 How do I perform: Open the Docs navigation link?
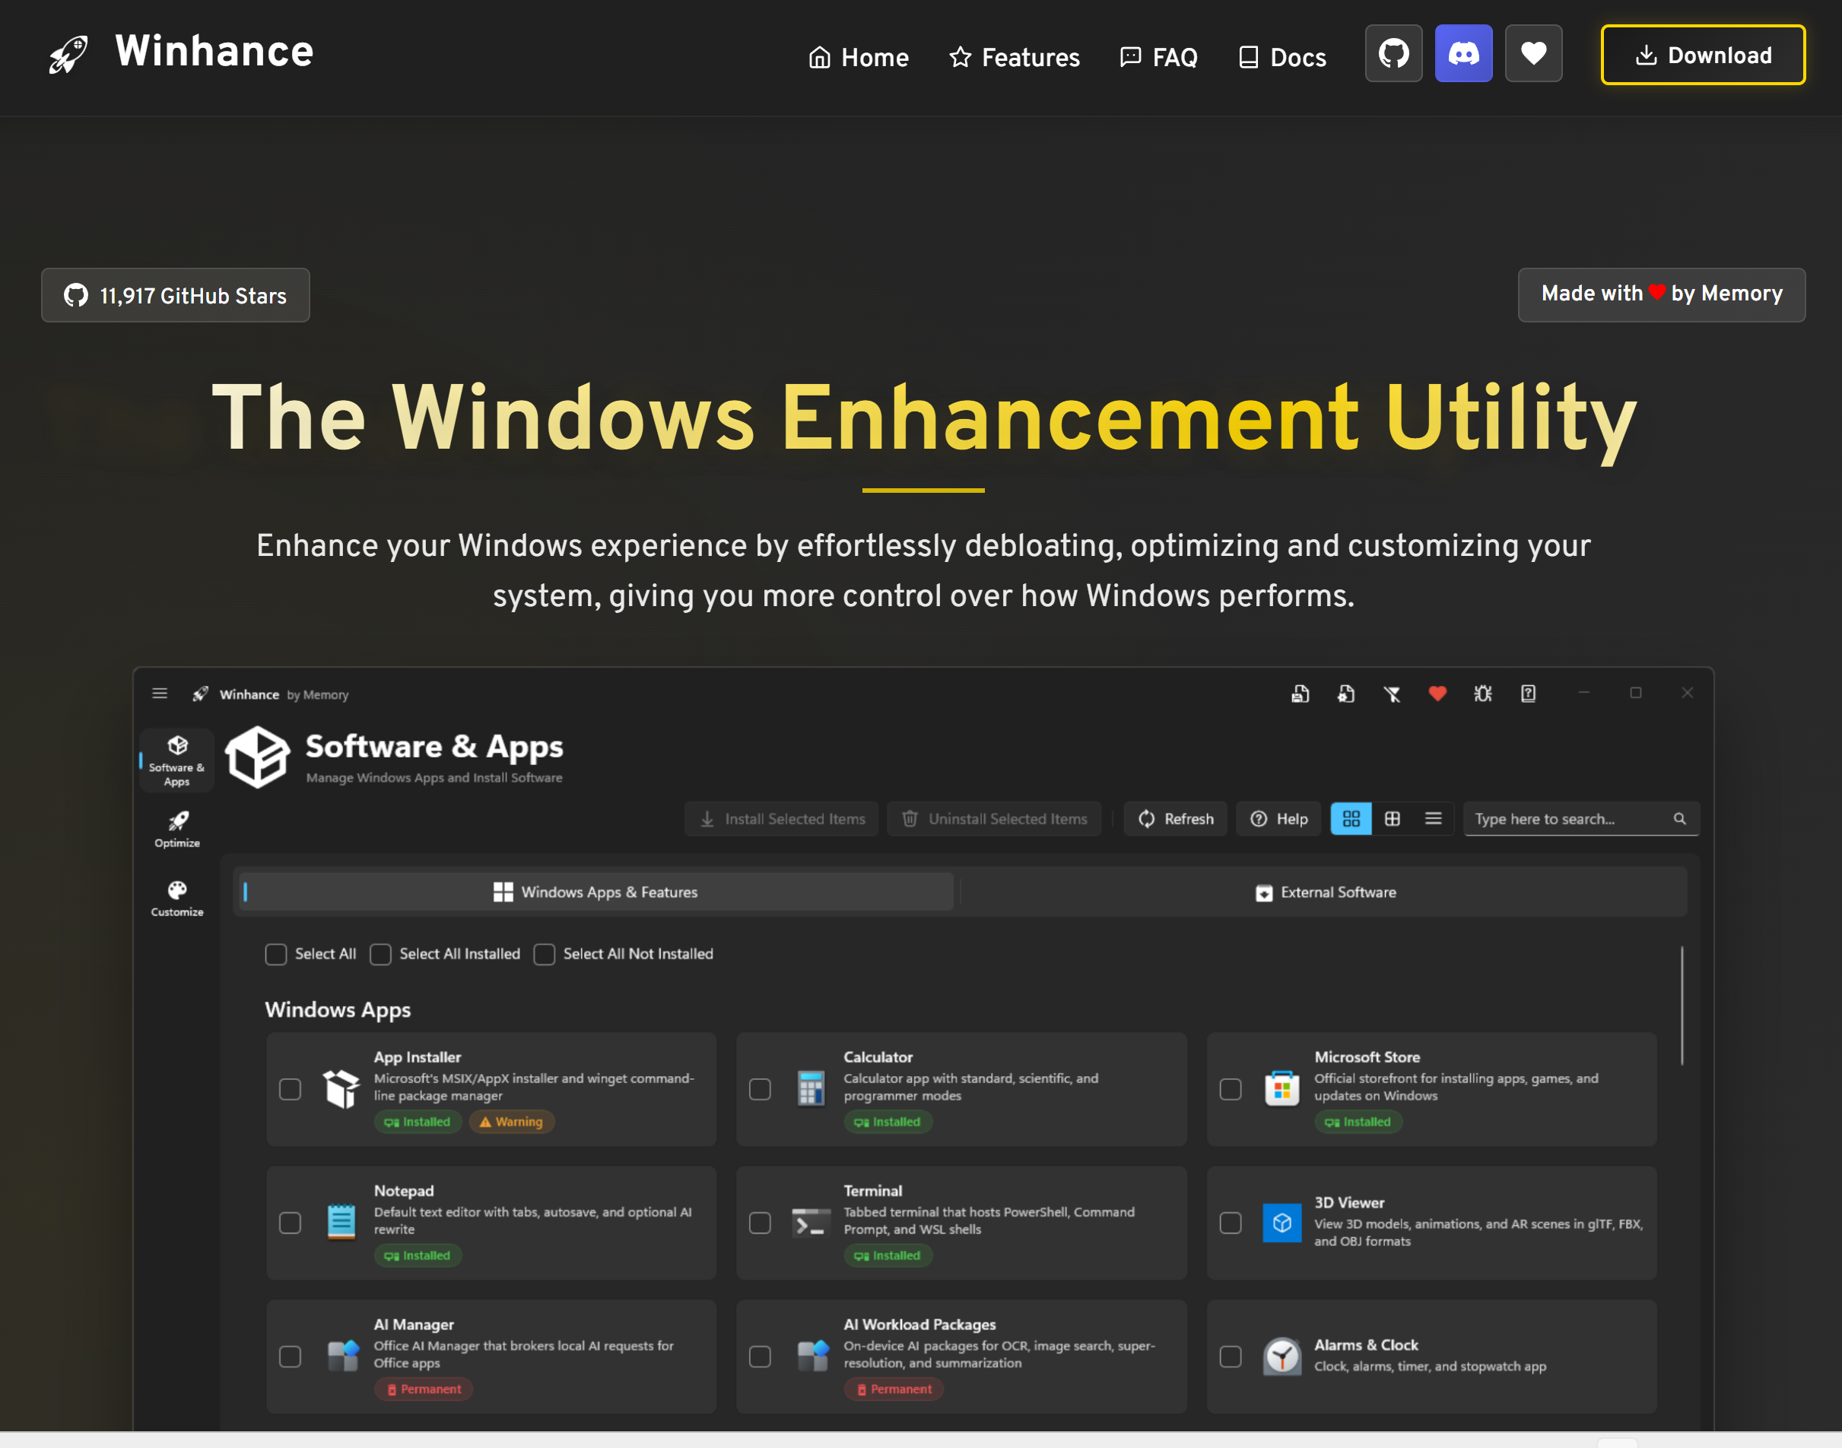point(1282,57)
